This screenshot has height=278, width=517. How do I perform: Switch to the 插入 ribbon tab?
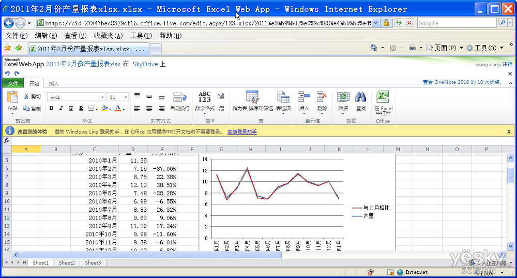[53, 83]
